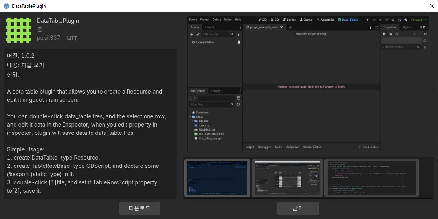Click the DataTablePlugin heading beside the green icon
Screen dimensions: 438x219
coord(58,21)
